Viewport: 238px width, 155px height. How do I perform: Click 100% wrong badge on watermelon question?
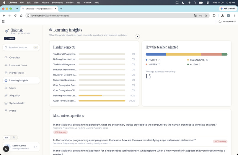click(220, 141)
